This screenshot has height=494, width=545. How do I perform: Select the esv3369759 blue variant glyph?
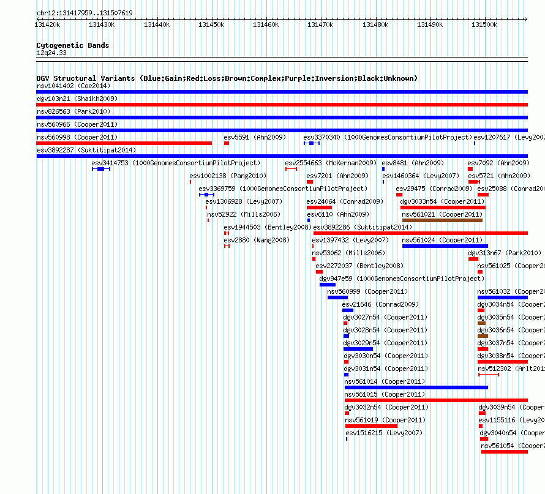[206, 195]
